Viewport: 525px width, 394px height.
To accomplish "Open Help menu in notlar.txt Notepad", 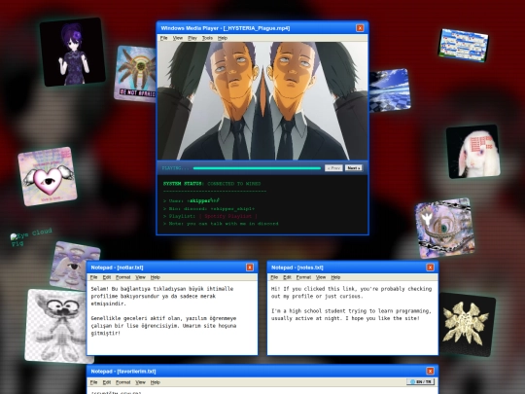I will (x=155, y=277).
